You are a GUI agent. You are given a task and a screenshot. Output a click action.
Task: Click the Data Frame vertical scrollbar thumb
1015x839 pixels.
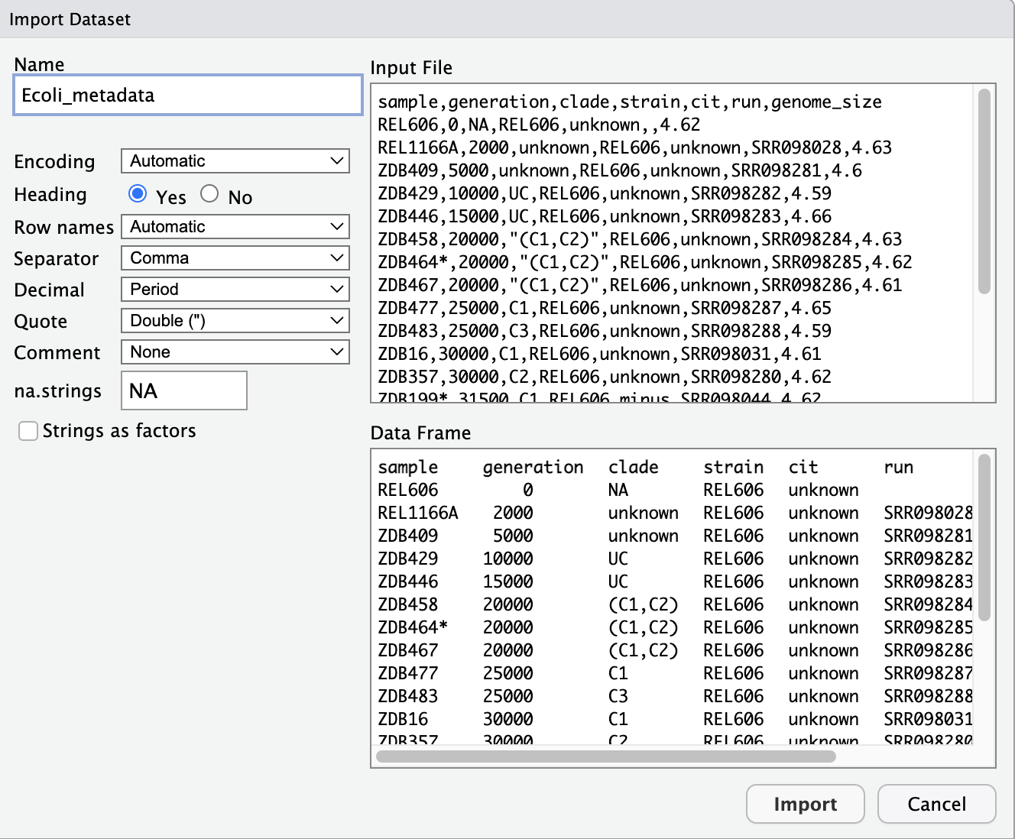[x=984, y=537]
